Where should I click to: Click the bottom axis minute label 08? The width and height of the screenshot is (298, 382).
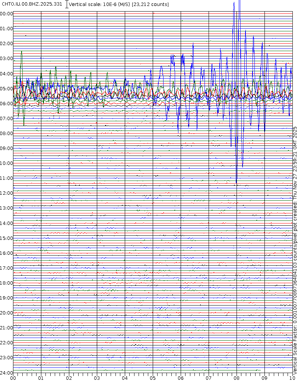click(237, 378)
